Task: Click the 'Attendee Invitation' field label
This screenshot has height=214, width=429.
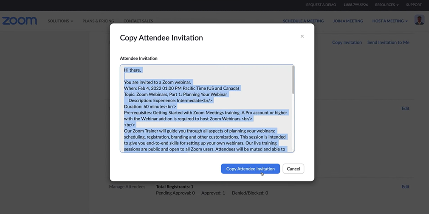Action: [x=138, y=58]
